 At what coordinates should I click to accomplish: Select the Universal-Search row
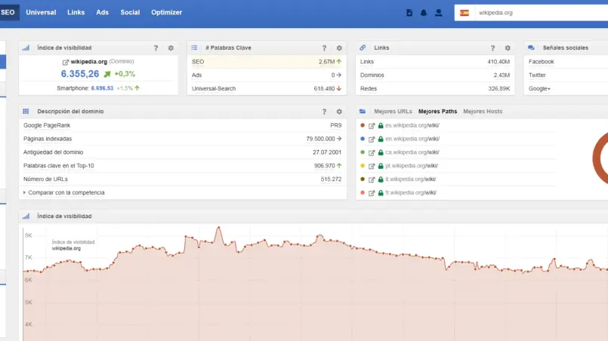(x=267, y=88)
